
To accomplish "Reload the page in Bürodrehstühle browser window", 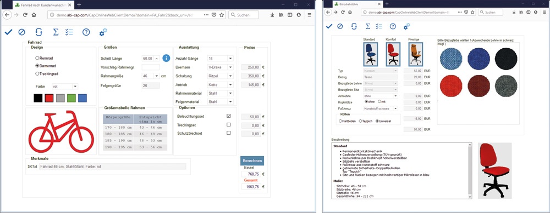I will point(343,12).
